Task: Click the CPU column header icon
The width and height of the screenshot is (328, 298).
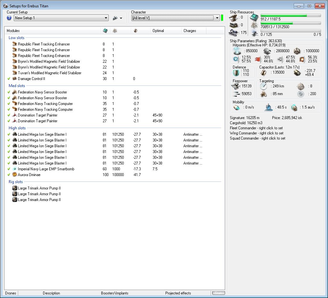Action: click(105, 31)
